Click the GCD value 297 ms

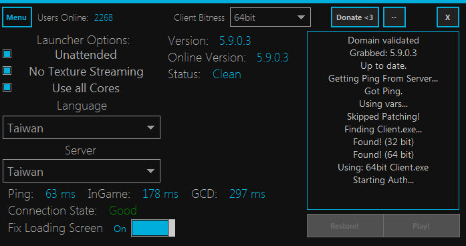(x=247, y=194)
